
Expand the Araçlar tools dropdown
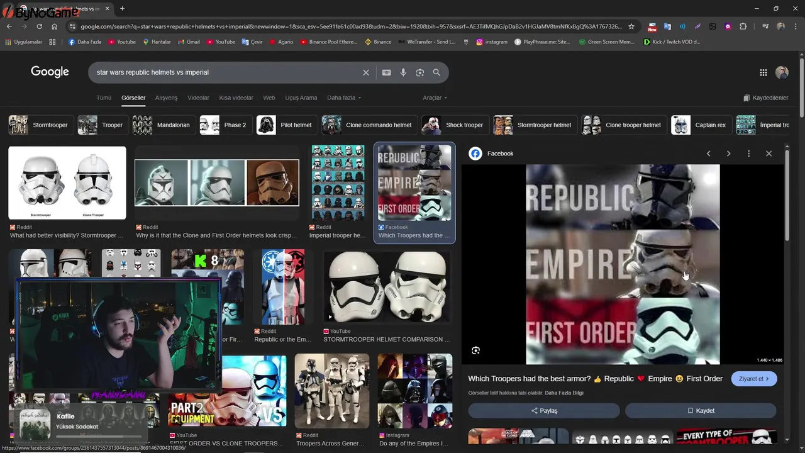435,98
